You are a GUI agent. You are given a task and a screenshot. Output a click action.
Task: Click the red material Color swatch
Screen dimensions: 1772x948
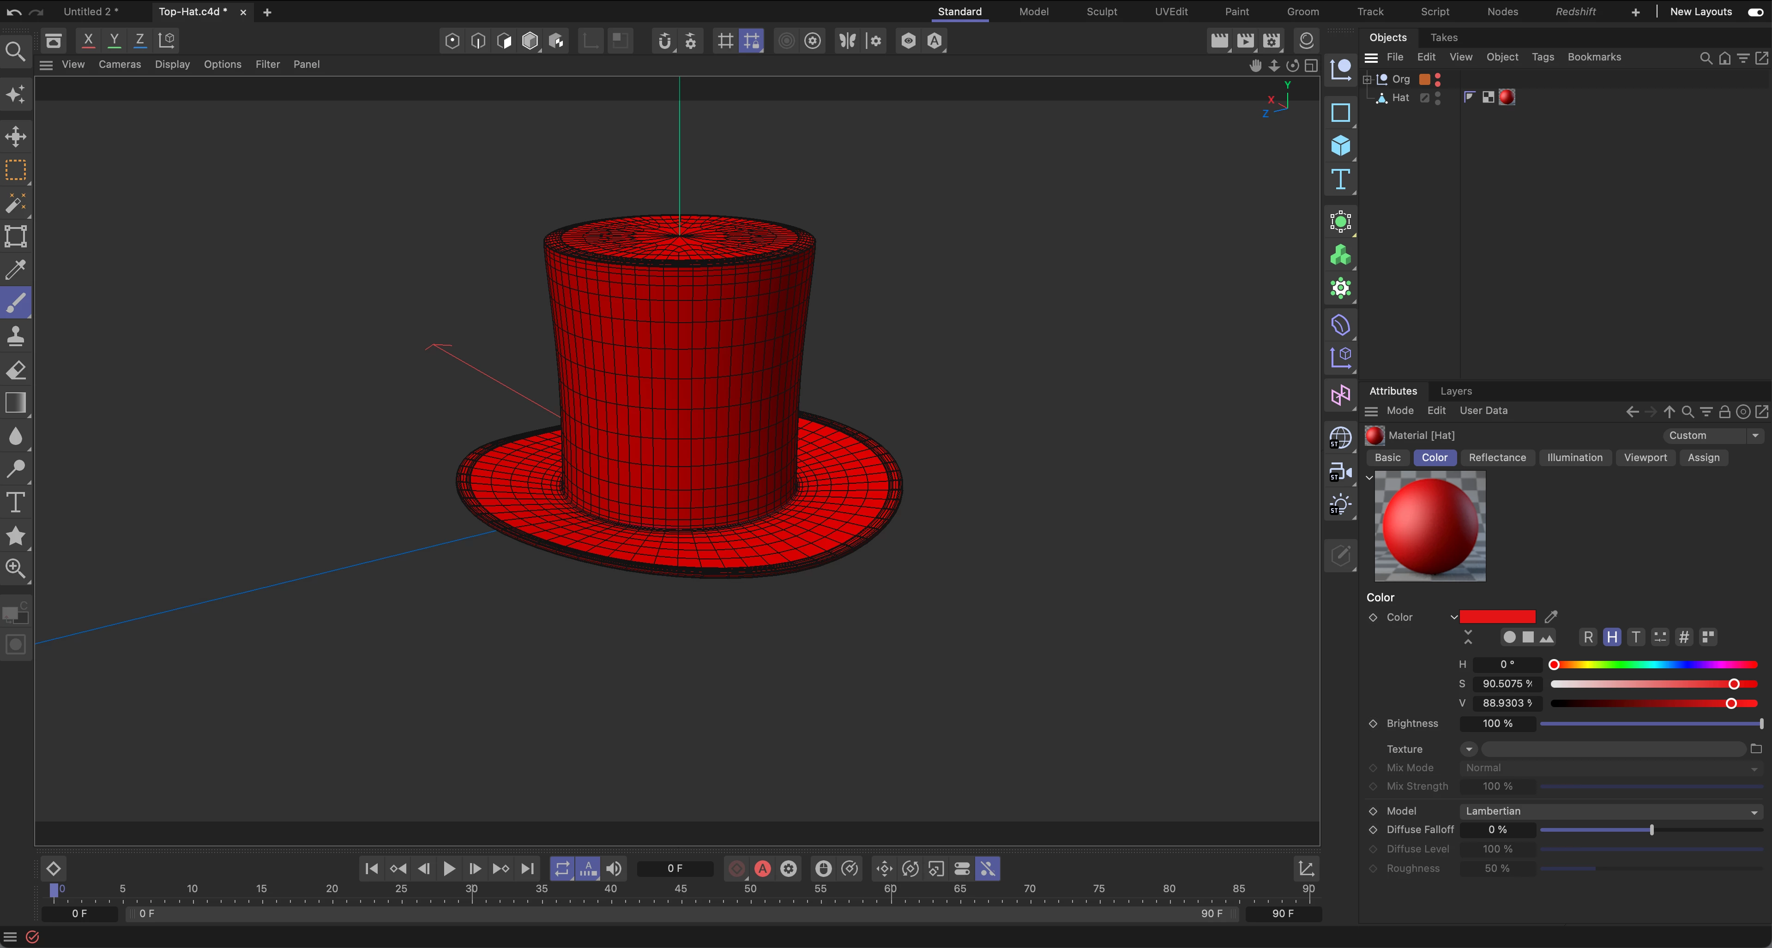pos(1497,617)
